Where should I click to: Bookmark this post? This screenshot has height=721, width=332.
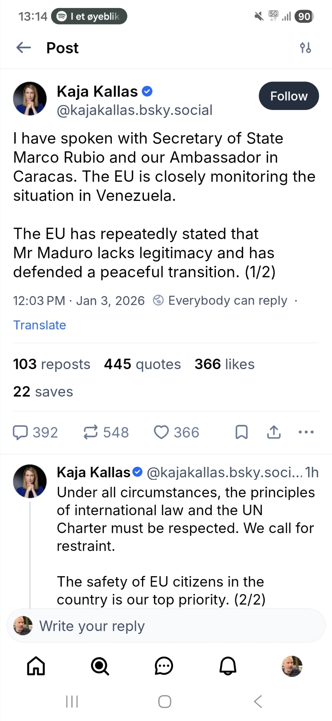tap(241, 432)
